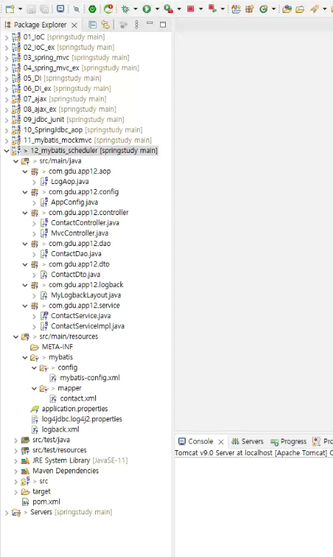Close the Package Explorer view tab
Screen dimensions: 333x557
(74, 25)
